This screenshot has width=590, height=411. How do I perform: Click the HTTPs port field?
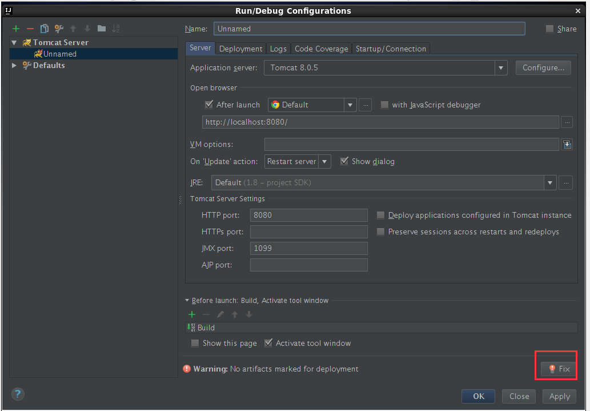(x=309, y=232)
